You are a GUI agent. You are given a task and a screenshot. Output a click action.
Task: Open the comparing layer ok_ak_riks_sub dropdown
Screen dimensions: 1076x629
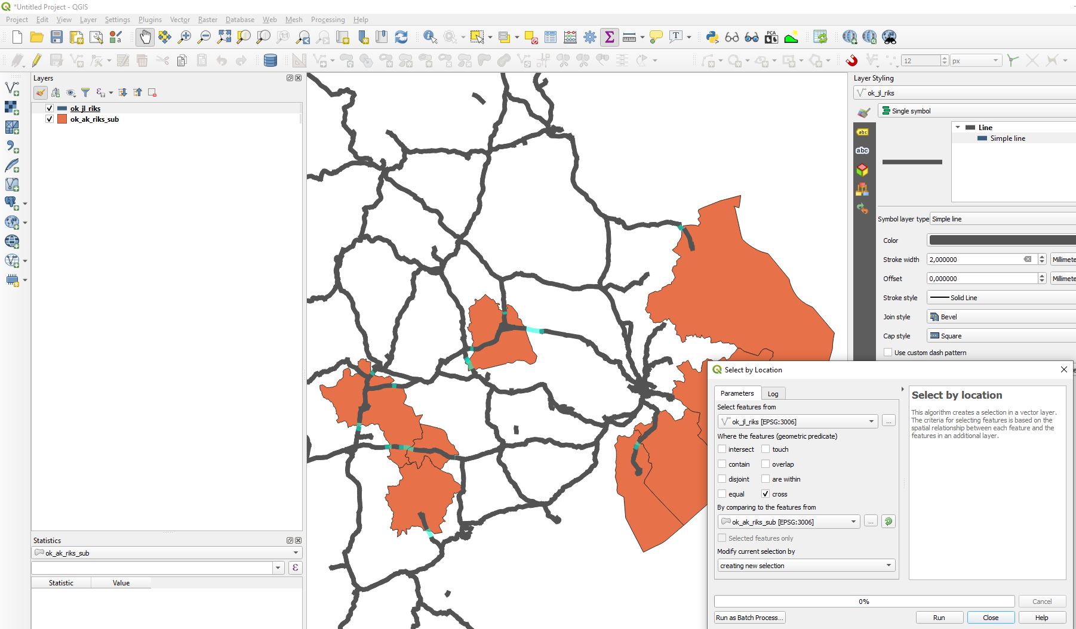(789, 522)
